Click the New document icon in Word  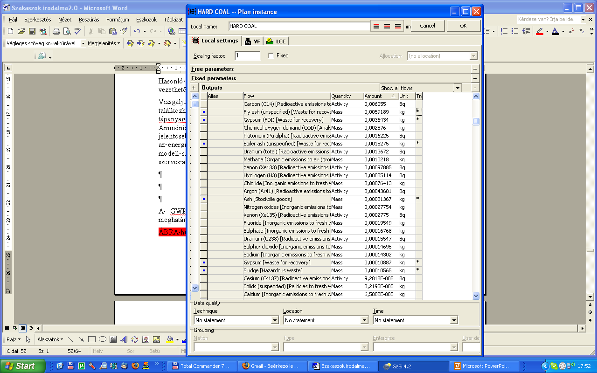(10, 31)
